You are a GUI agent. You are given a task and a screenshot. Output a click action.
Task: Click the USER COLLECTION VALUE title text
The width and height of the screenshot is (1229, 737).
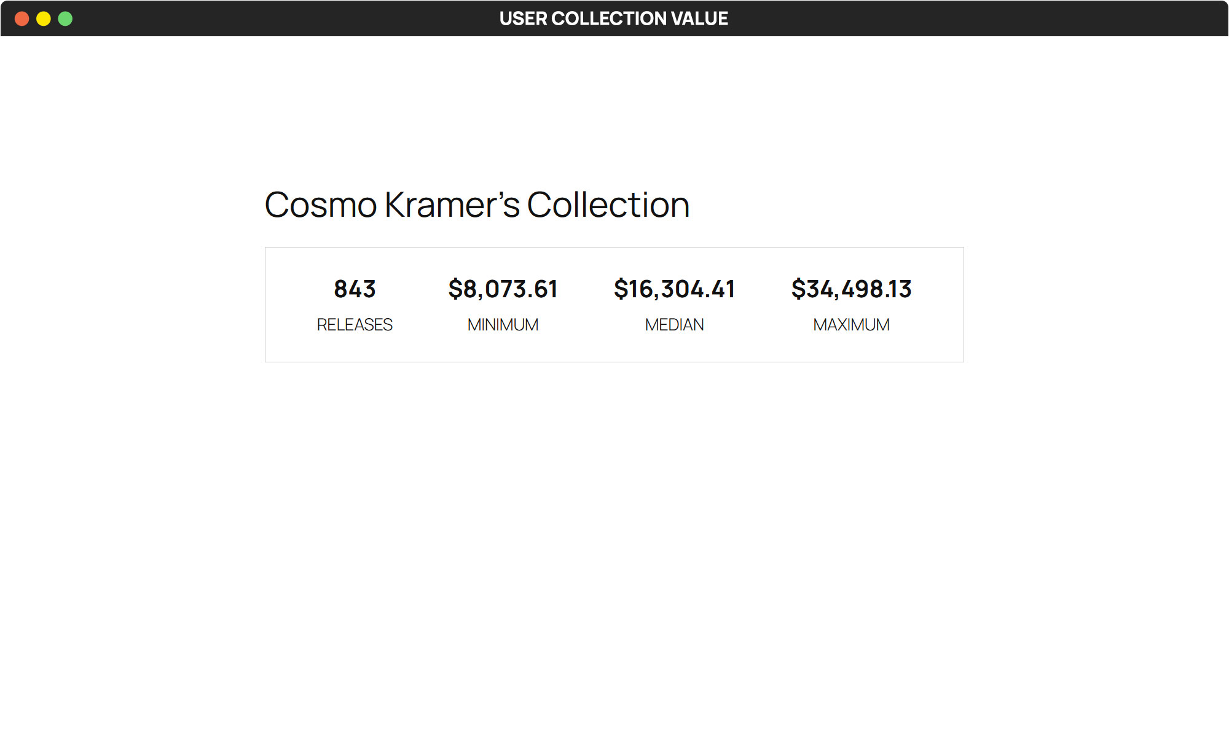tap(613, 18)
